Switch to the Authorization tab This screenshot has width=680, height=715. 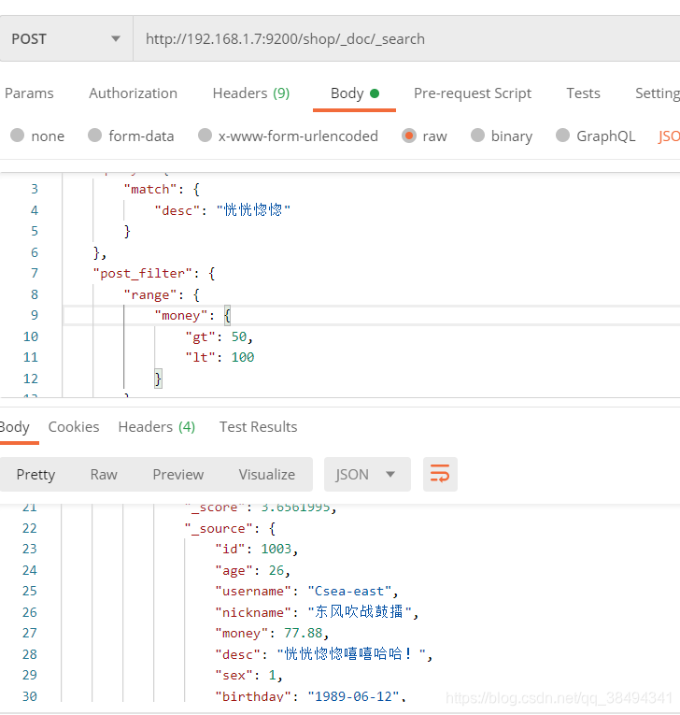coord(133,93)
